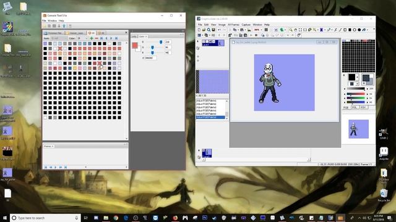Viewport: 396px width, 222px height.
Task: Click the R slider handle in Console Tool
Action: tap(161, 42)
